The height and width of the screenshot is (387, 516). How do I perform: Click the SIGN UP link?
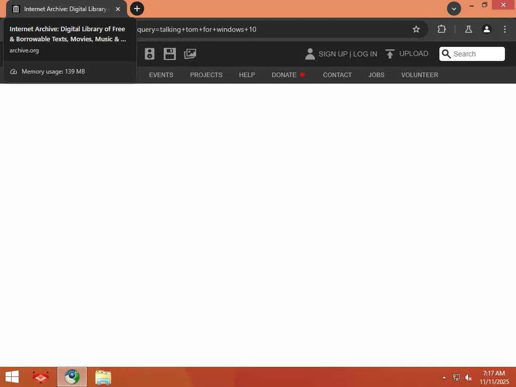[333, 54]
